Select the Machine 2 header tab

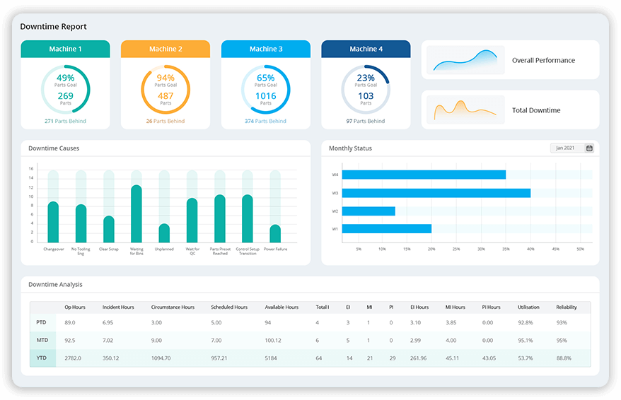pyautogui.click(x=166, y=49)
